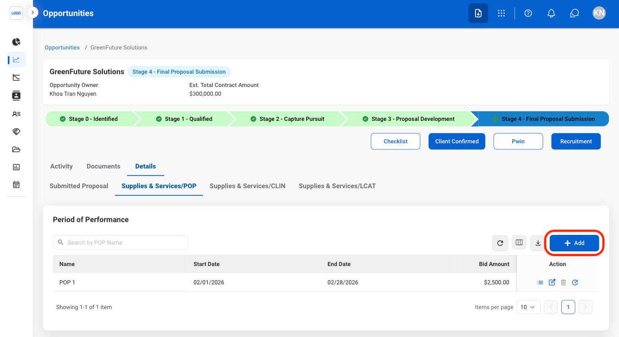Open the Pwin button
Screen dimensions: 619x337
518,141
